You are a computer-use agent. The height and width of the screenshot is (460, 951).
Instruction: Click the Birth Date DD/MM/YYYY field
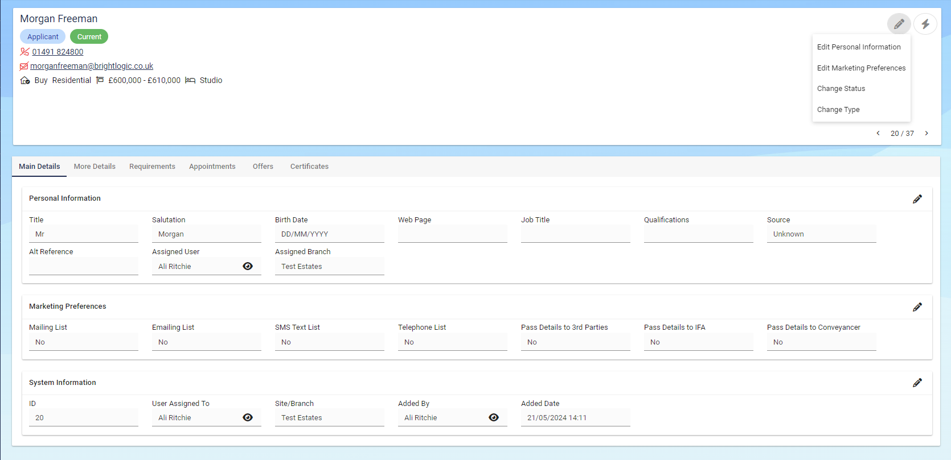pos(330,234)
